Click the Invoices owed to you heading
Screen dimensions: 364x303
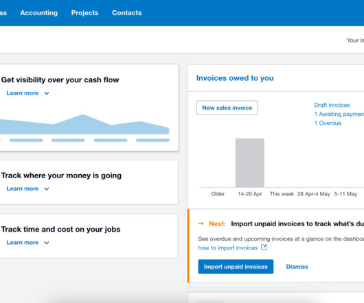pos(235,78)
